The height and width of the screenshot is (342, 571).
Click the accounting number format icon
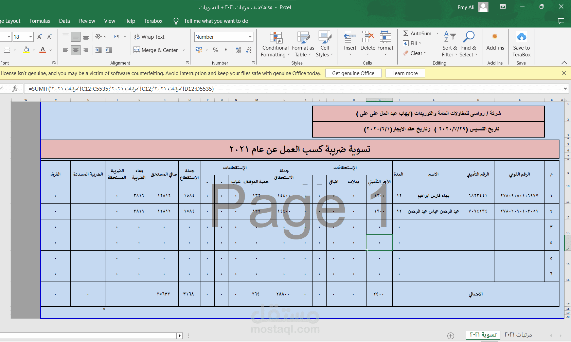(199, 50)
